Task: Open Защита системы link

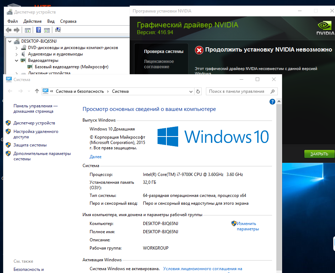Action: (x=30, y=145)
